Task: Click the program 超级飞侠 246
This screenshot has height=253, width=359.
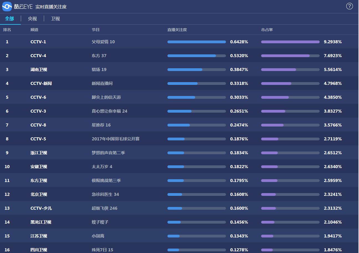Action: [105, 208]
